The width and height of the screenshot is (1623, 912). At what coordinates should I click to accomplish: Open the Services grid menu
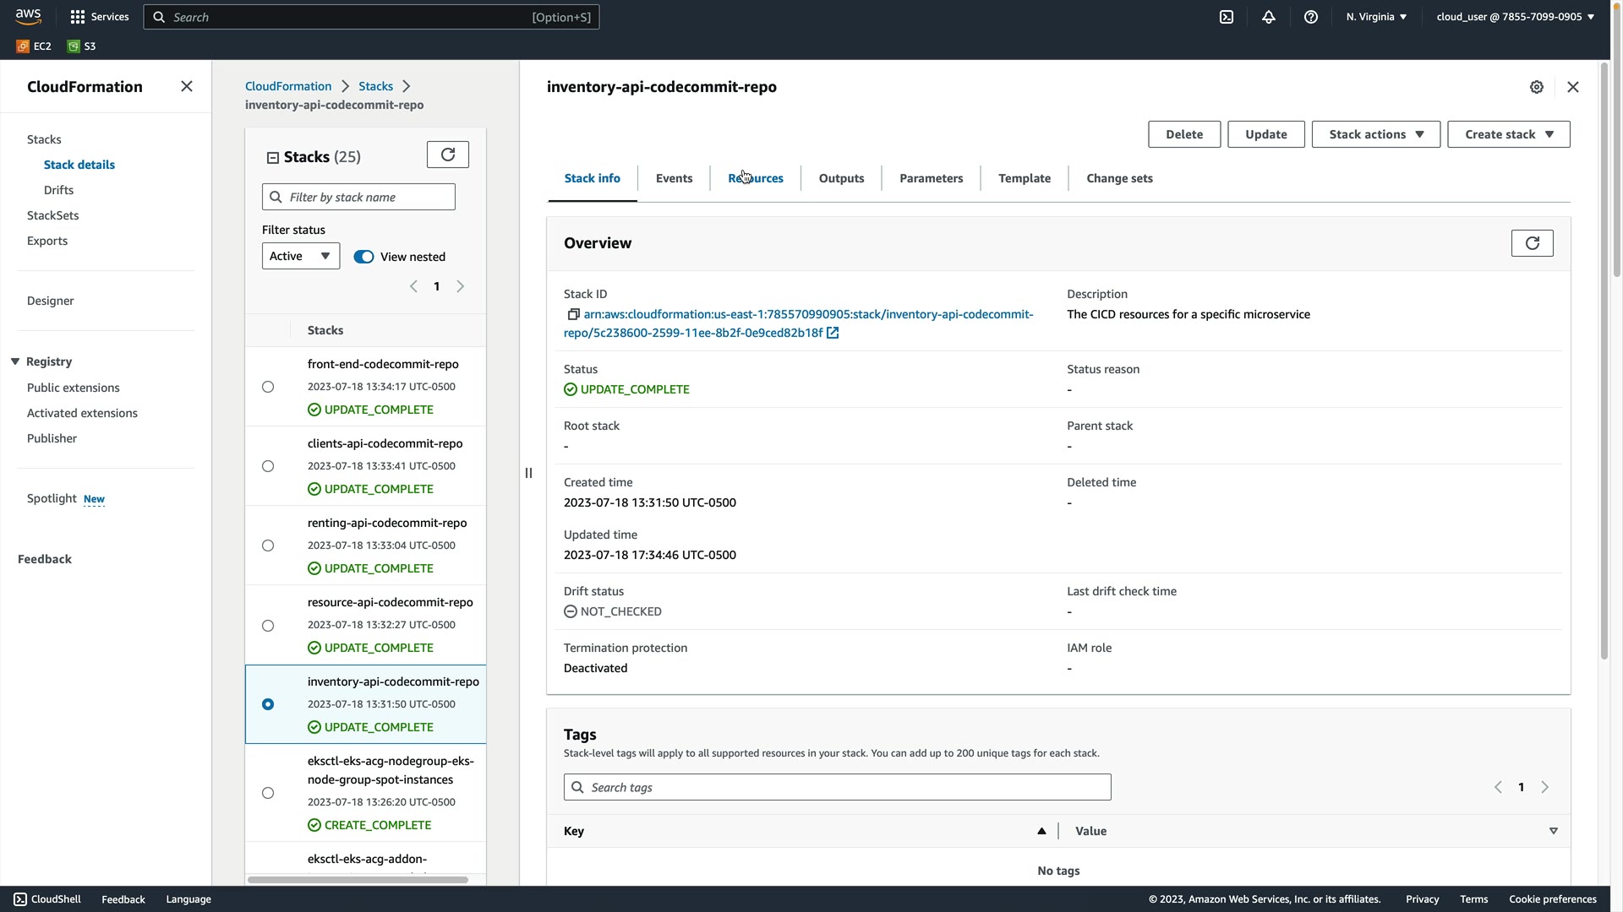click(100, 17)
